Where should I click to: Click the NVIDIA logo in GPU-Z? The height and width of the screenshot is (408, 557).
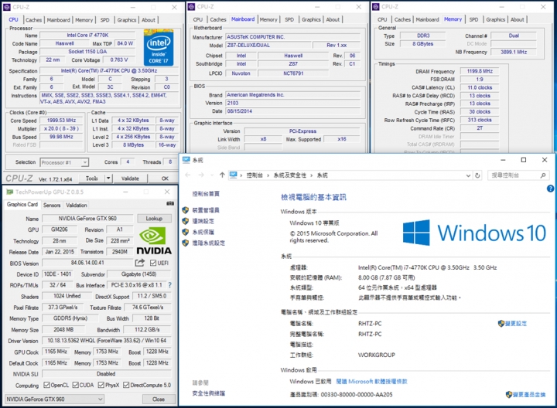point(154,241)
